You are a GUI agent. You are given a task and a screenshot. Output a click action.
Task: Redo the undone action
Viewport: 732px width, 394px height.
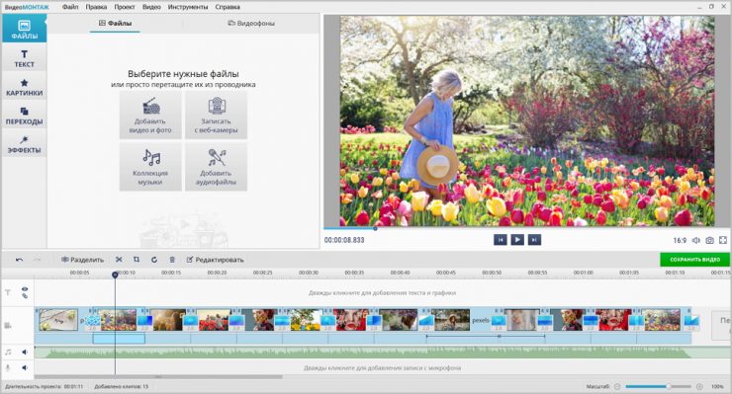38,260
